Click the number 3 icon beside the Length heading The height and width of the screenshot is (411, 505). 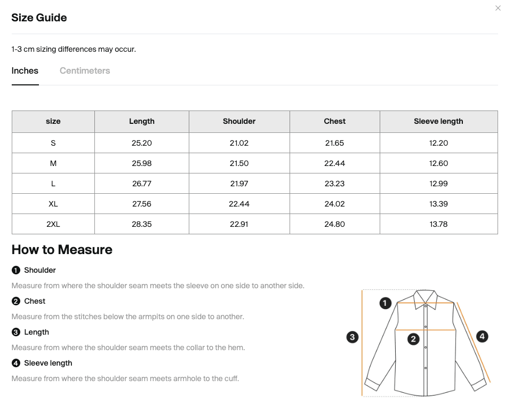16,332
